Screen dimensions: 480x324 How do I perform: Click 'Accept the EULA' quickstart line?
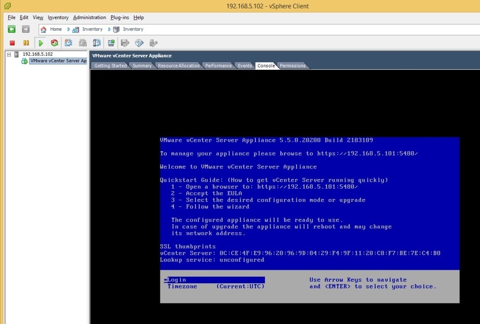coord(207,193)
